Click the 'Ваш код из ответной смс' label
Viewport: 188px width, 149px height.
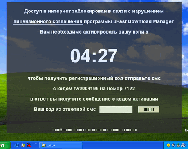(65, 109)
